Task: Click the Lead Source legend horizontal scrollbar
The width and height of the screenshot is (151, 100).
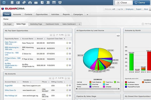Action: (x=98, y=89)
